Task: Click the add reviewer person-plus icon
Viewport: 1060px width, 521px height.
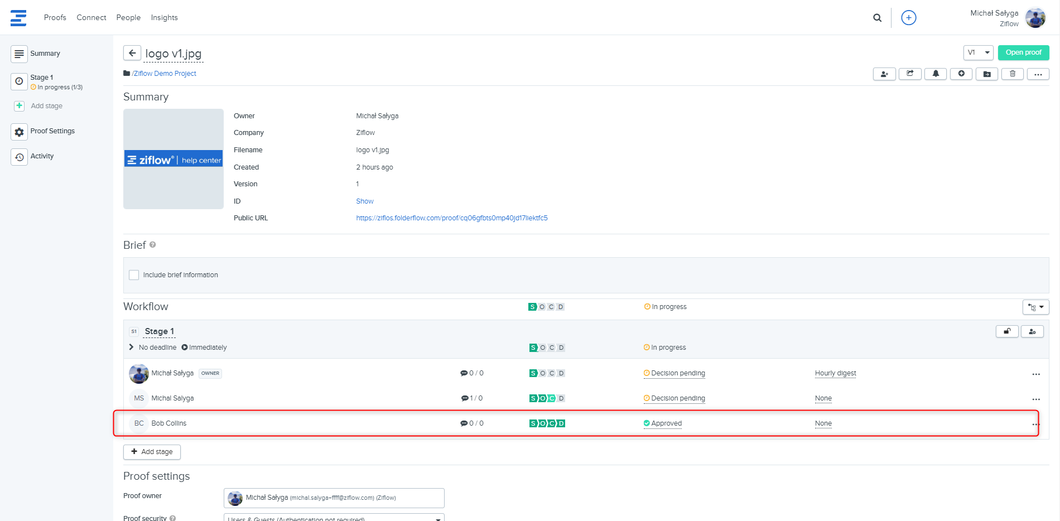Action: [x=884, y=74]
